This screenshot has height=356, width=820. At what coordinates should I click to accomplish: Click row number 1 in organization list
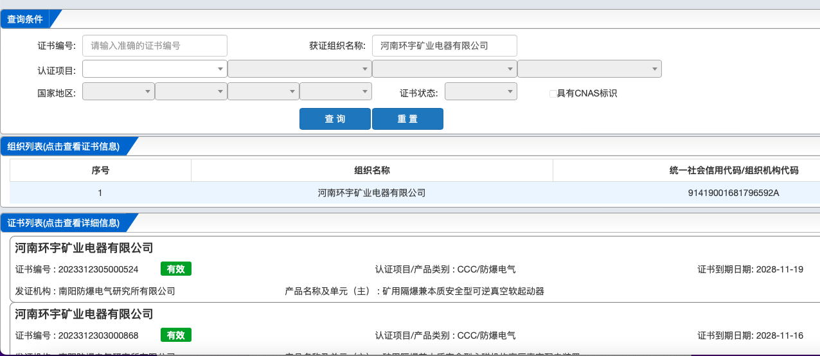pos(100,193)
